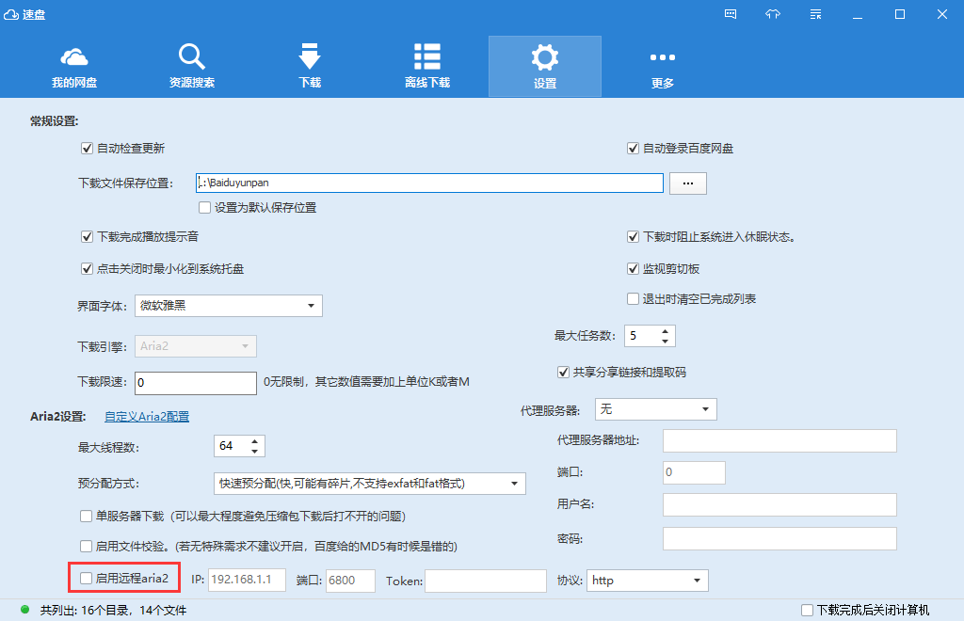Click the 最大任务数 value field
This screenshot has width=964, height=621.
[x=641, y=336]
